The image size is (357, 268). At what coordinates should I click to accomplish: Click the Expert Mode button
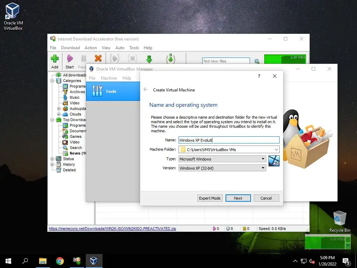[x=210, y=198]
